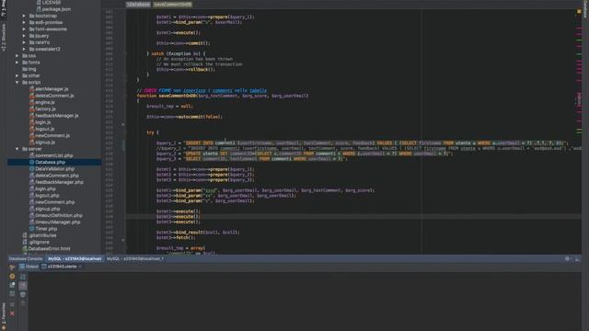
Task: Open login.js file
Action: point(40,122)
